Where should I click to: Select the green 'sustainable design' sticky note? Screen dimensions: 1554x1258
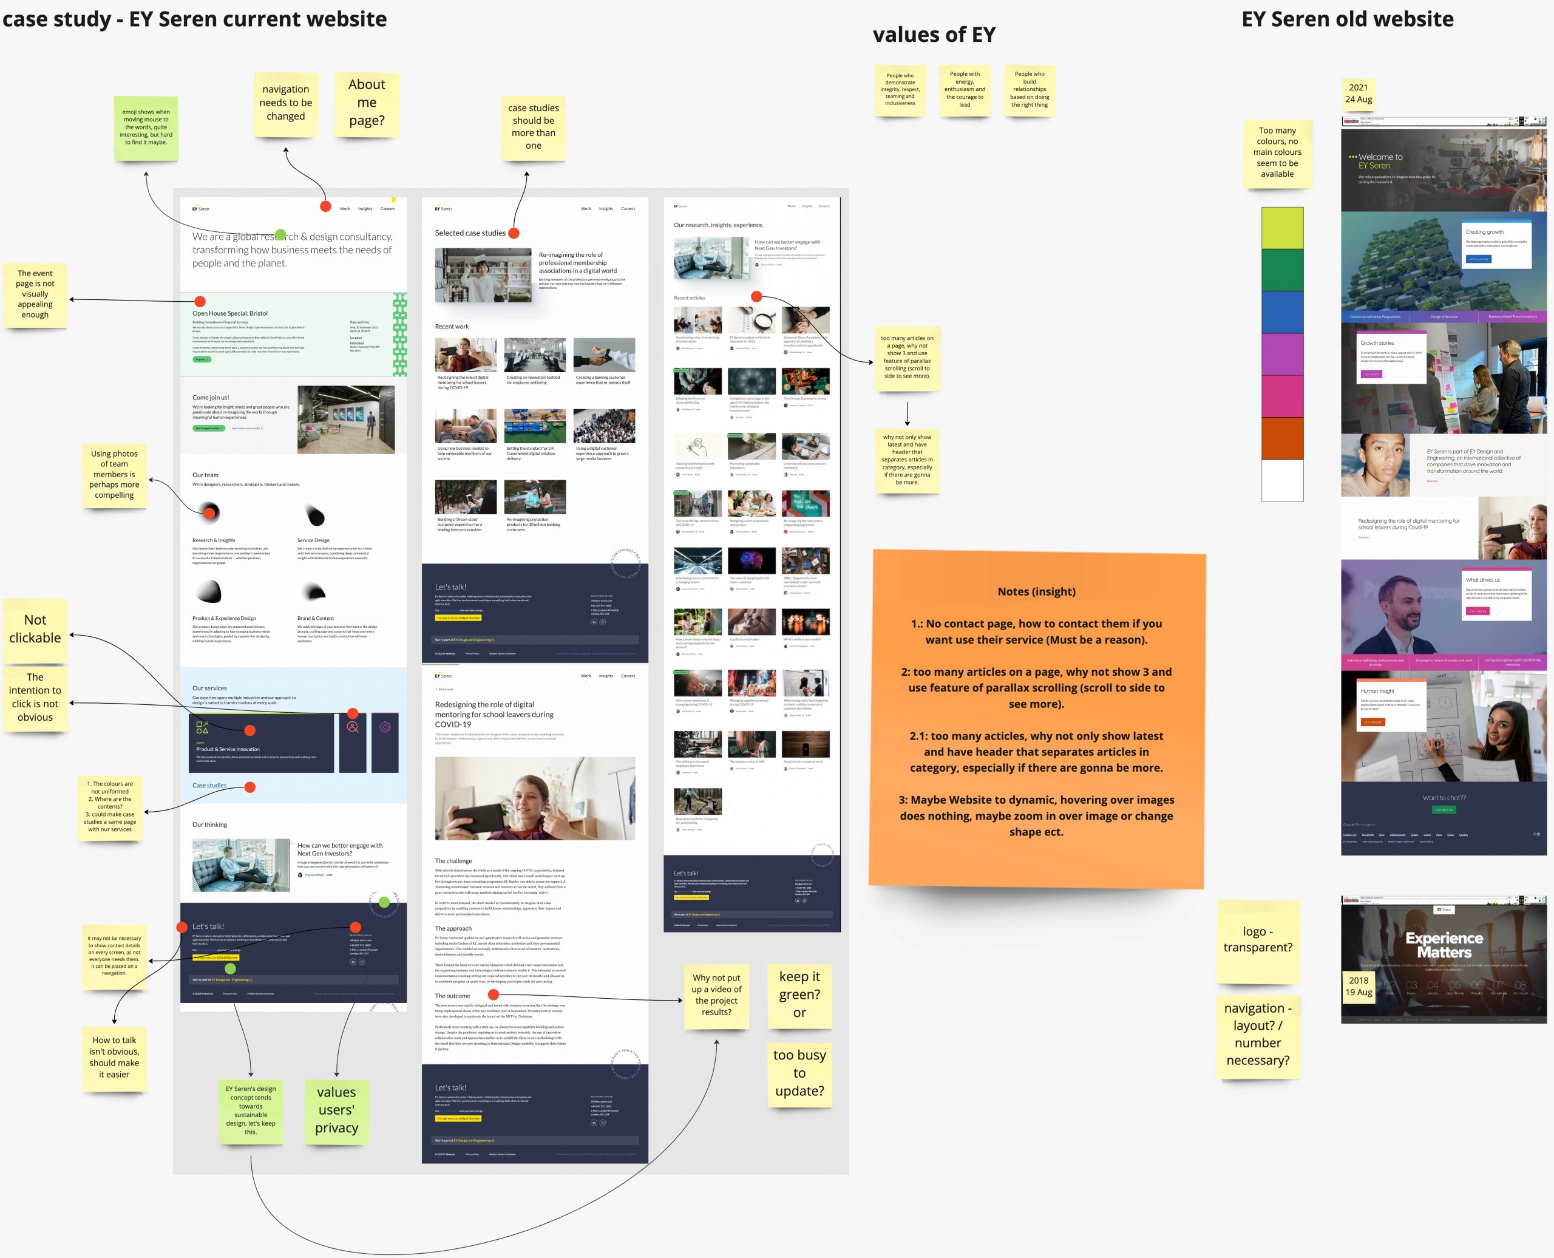click(251, 1111)
